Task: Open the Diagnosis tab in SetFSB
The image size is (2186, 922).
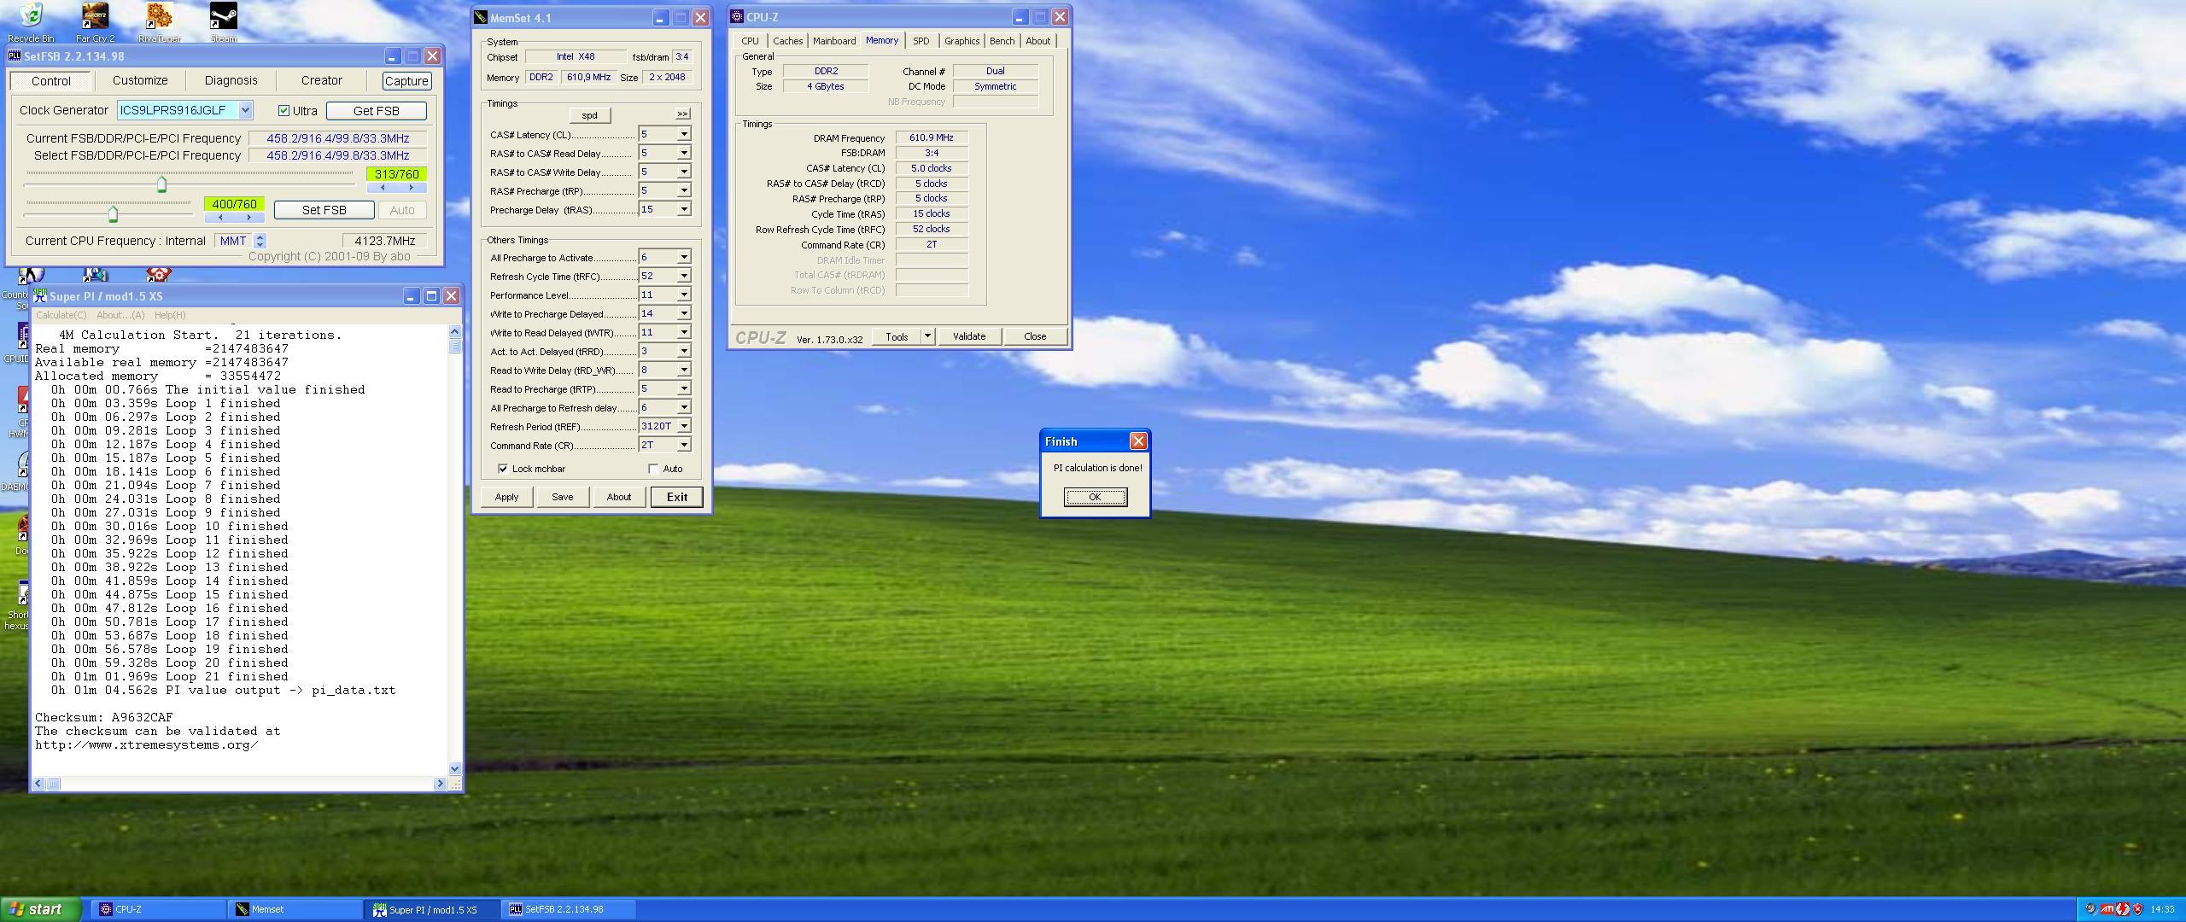Action: [x=231, y=80]
